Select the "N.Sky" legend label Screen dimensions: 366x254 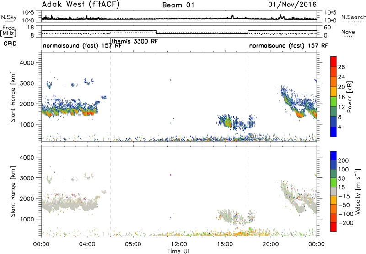click(9, 17)
